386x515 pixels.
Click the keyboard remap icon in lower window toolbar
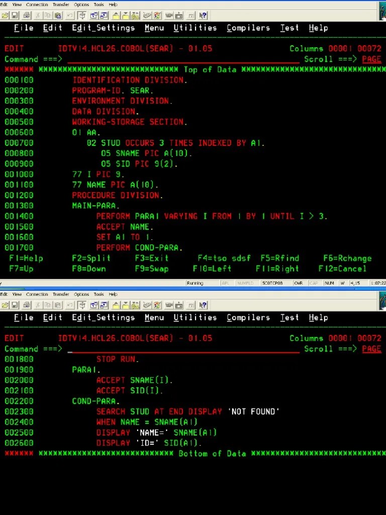[x=147, y=305]
